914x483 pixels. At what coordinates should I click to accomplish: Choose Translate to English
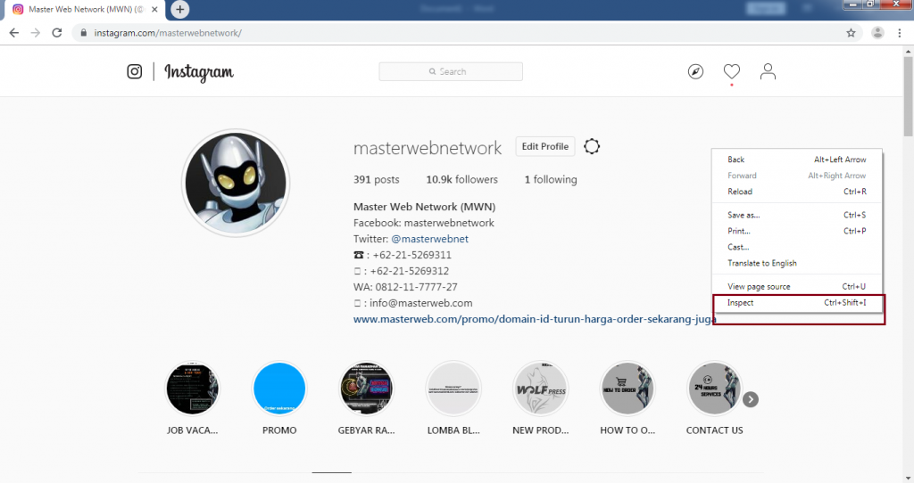coord(797,263)
